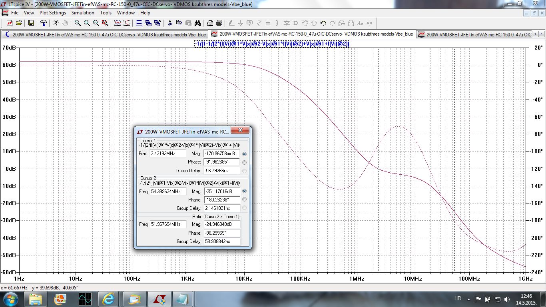Click the volume speaker icon in the tray
Viewport: 546px width, 307px height.
[x=508, y=299]
